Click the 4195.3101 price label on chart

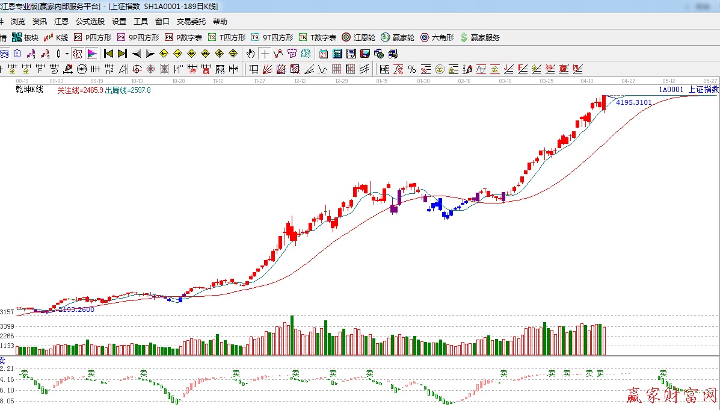pyautogui.click(x=633, y=102)
